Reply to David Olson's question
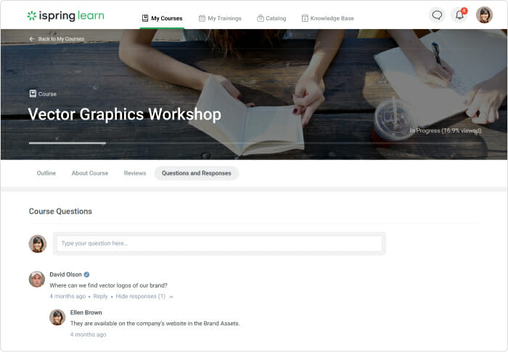 pyautogui.click(x=100, y=296)
